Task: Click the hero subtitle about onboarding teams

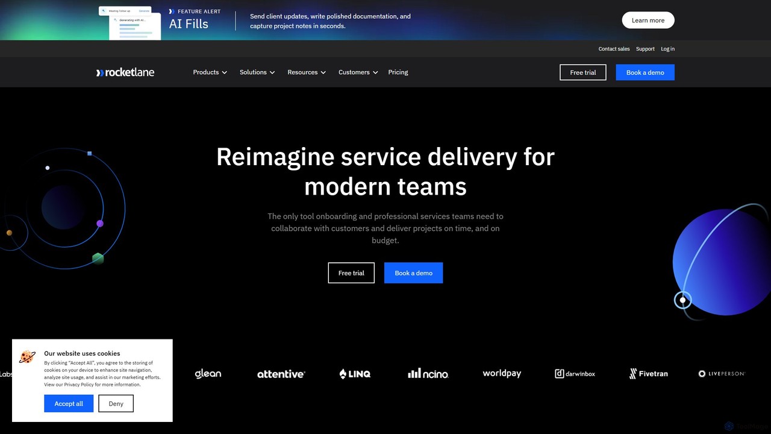Action: coord(385,228)
